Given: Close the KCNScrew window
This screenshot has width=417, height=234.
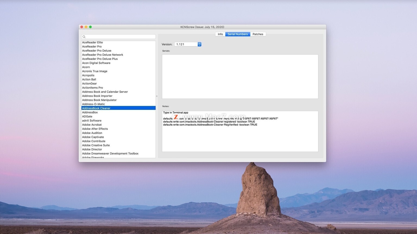Looking at the screenshot, I should pos(82,27).
